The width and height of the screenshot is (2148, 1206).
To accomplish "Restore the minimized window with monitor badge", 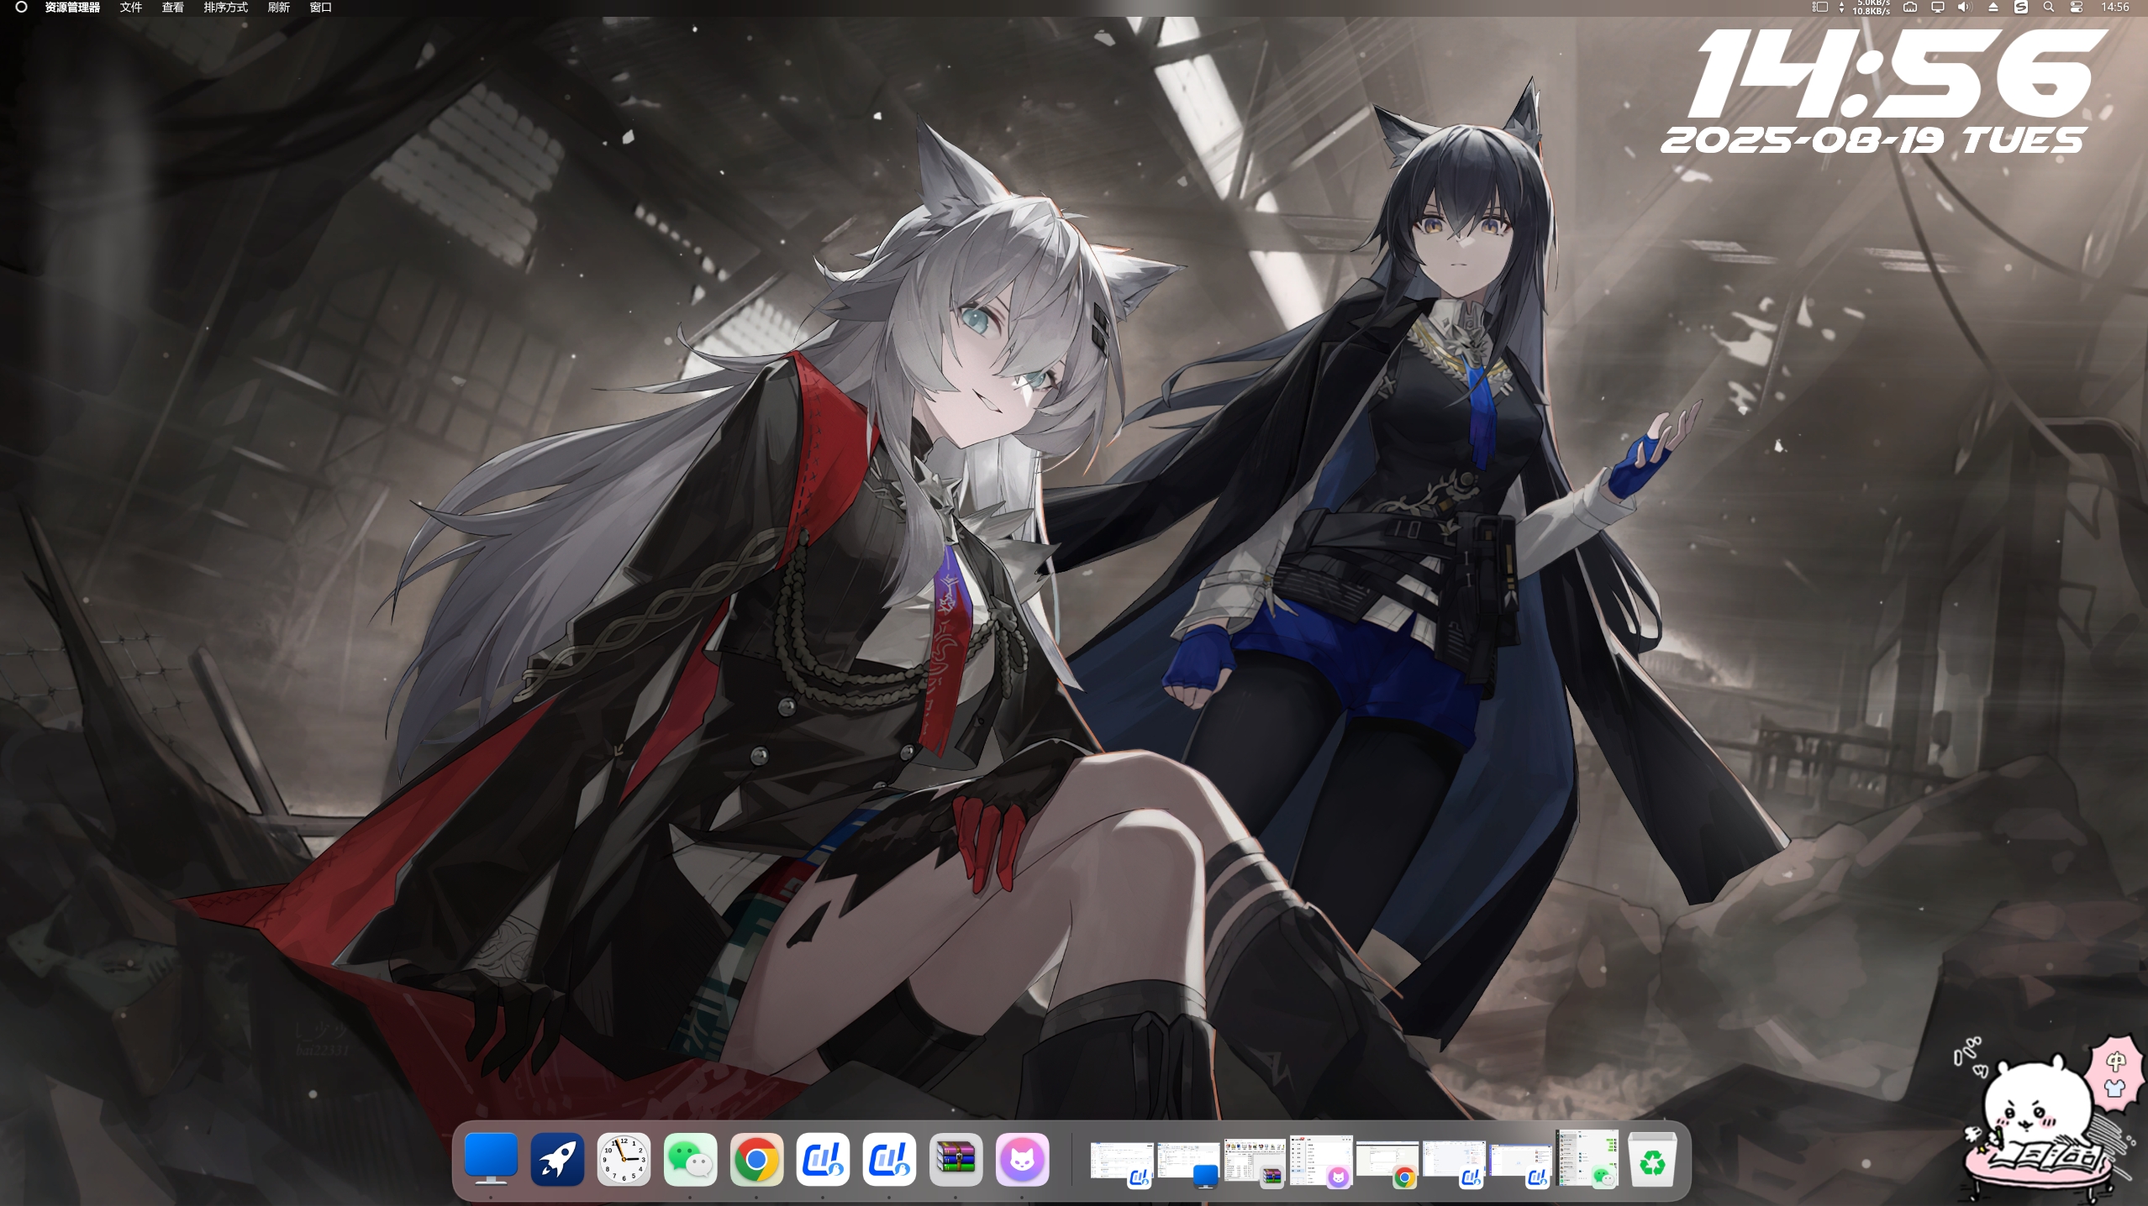I will click(x=1188, y=1164).
